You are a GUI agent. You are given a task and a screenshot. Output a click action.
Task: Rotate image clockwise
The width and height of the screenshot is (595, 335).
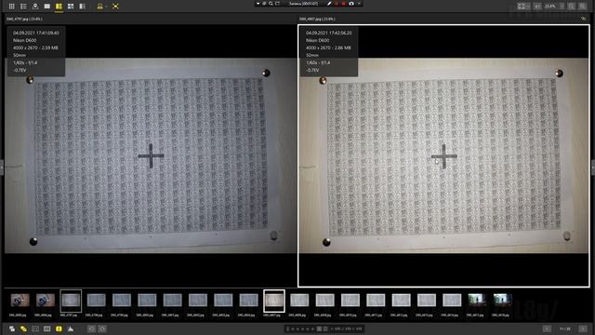tap(102, 328)
